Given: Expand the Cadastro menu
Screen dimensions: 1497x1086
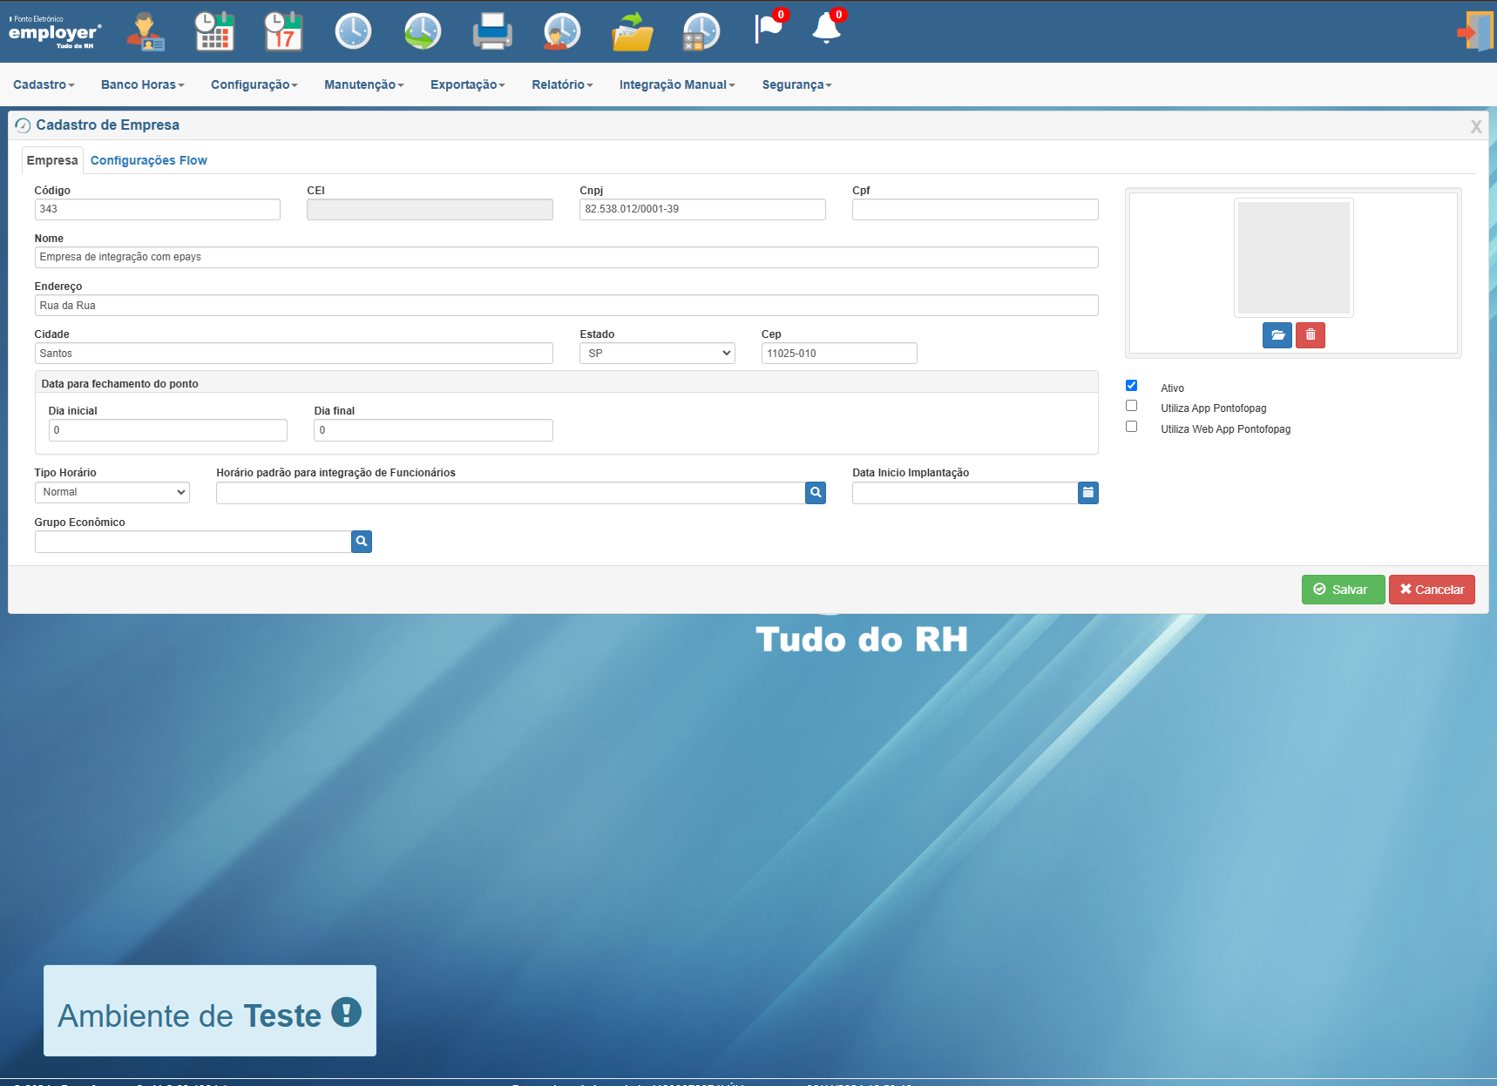Looking at the screenshot, I should [x=44, y=84].
